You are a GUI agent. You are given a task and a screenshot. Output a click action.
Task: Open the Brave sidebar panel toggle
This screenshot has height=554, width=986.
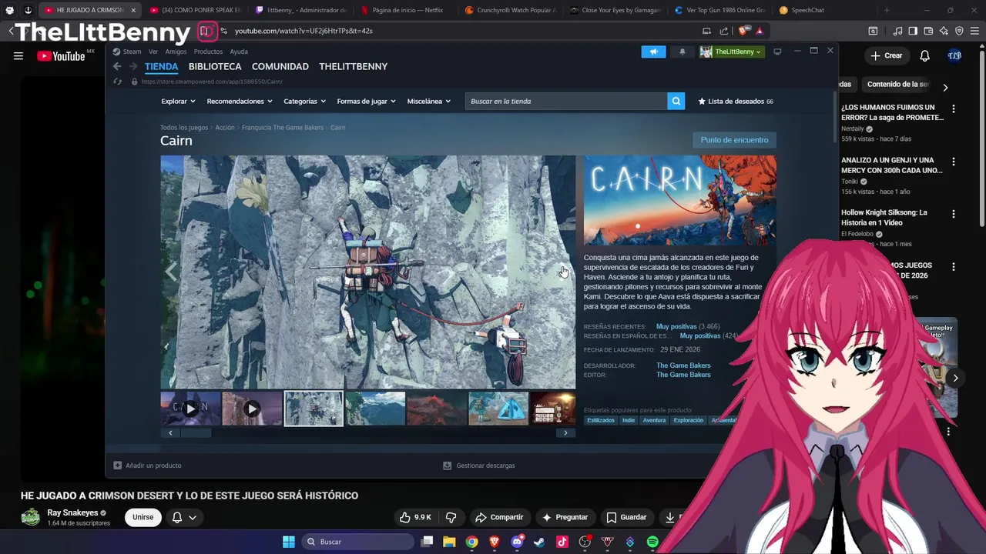913,31
